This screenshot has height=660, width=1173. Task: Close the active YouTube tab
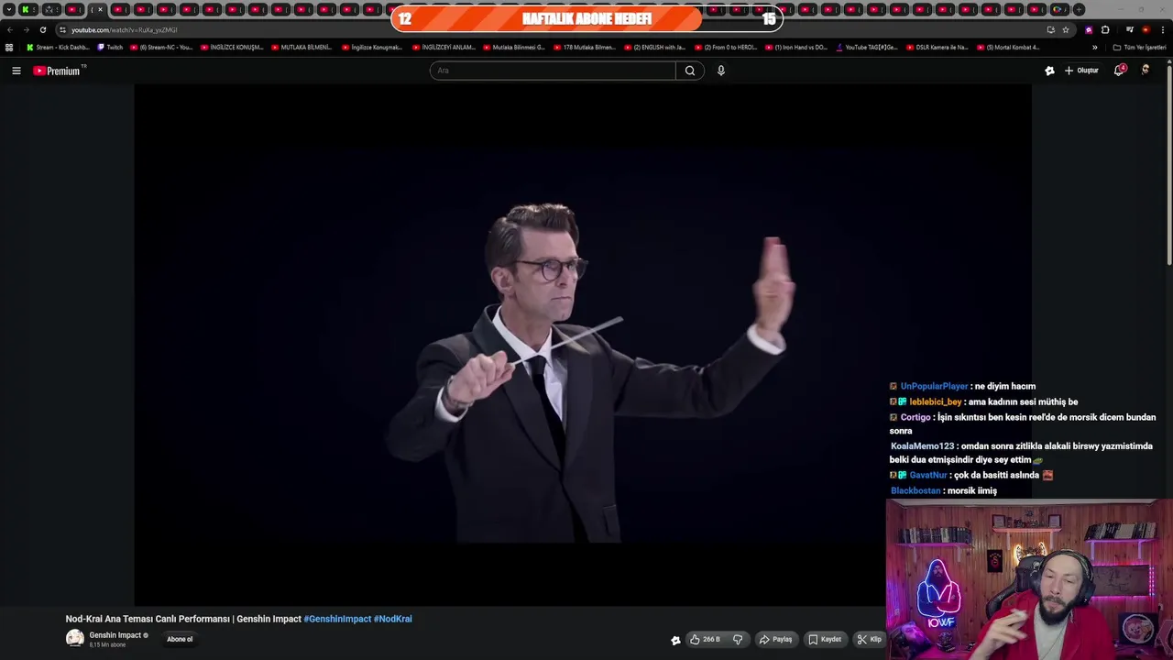coord(101,9)
